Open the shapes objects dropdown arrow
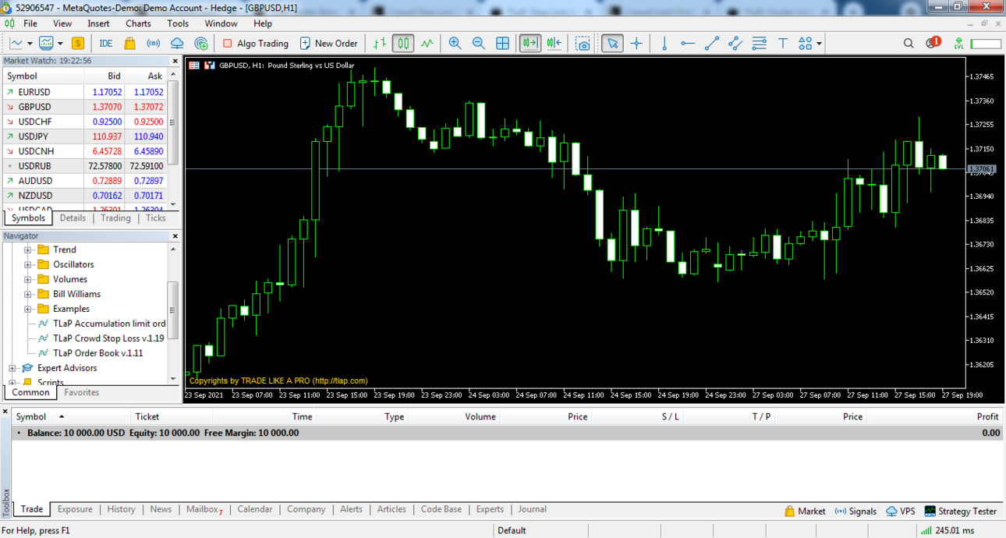The height and width of the screenshot is (538, 1006). coord(820,44)
